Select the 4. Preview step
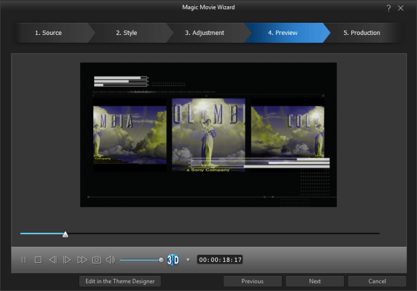Screen dimensions: 417x291 283,33
